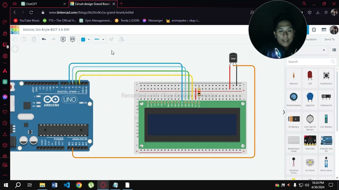Select the micro:bit component
339x190 pixels.
[x=310, y=143]
